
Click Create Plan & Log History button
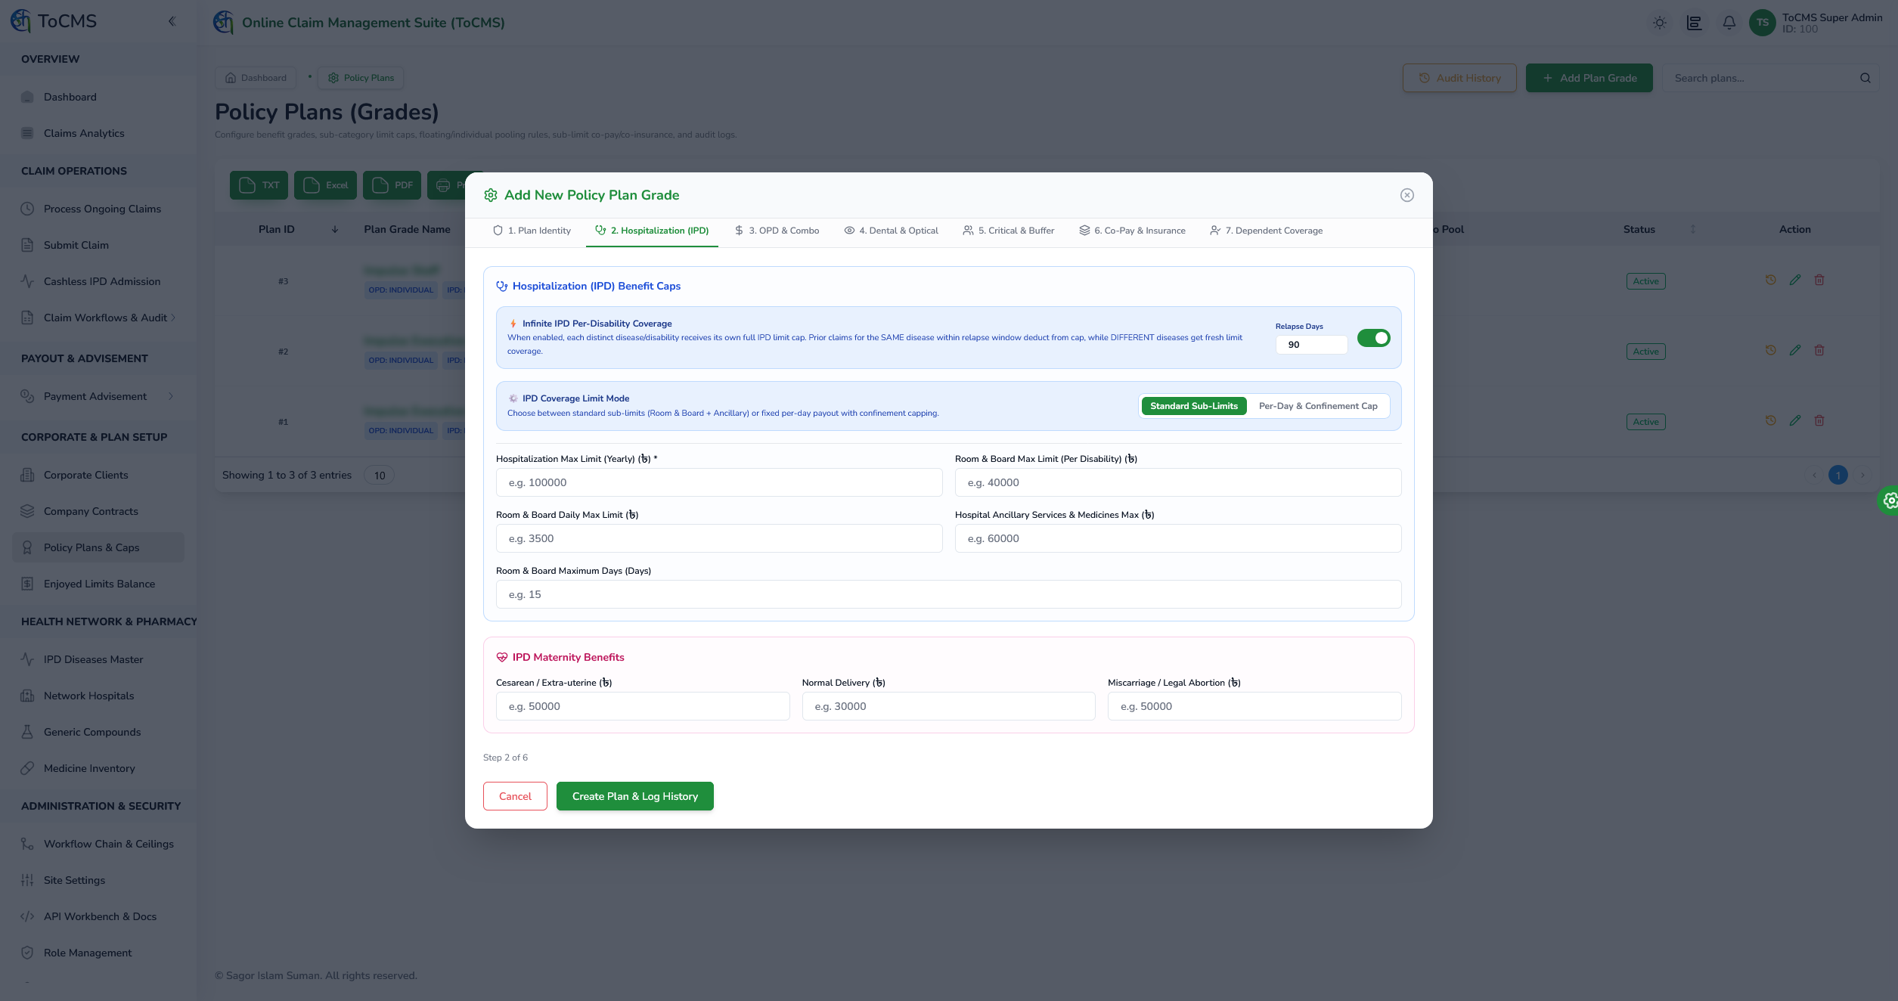coord(635,796)
